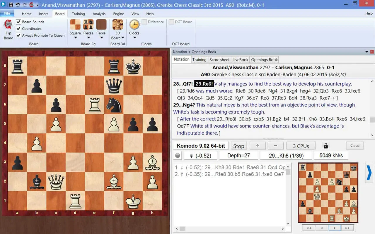This screenshot has width=375, height=234.
Task: Uncheck the Coordinates checkbox
Action: coord(18,29)
